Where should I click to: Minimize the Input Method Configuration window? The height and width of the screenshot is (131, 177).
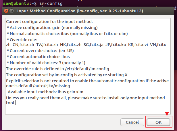(11, 11)
